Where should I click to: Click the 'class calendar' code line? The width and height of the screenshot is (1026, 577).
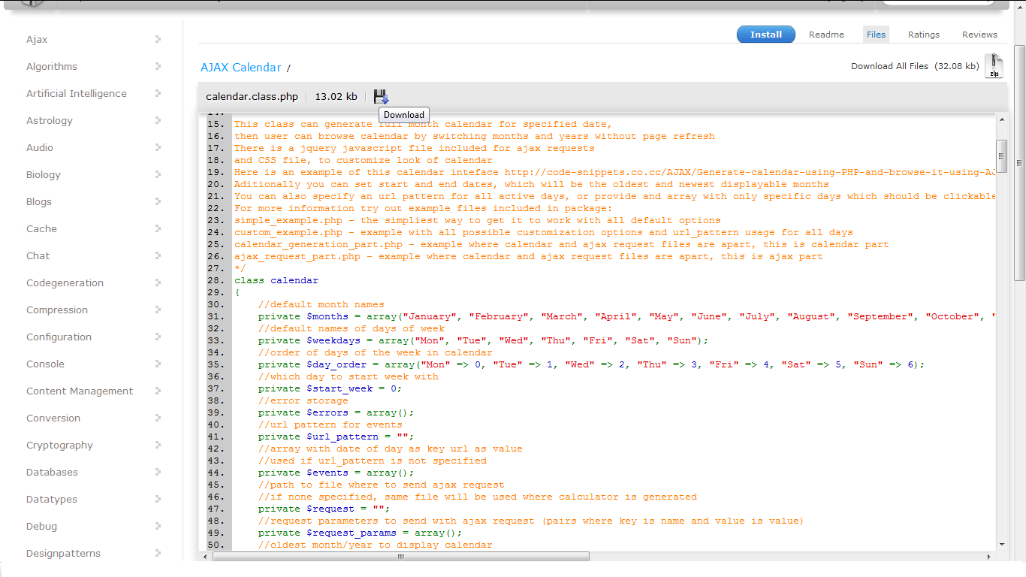point(276,280)
